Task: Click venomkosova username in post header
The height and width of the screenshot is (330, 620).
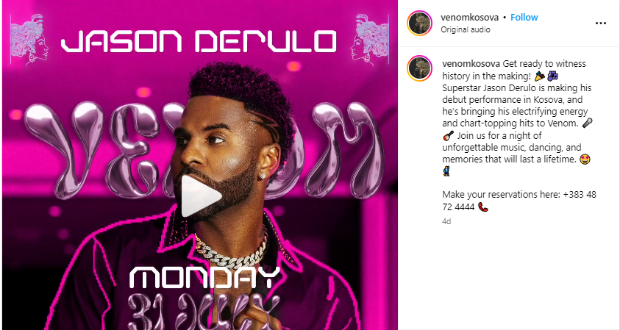Action: click(469, 18)
